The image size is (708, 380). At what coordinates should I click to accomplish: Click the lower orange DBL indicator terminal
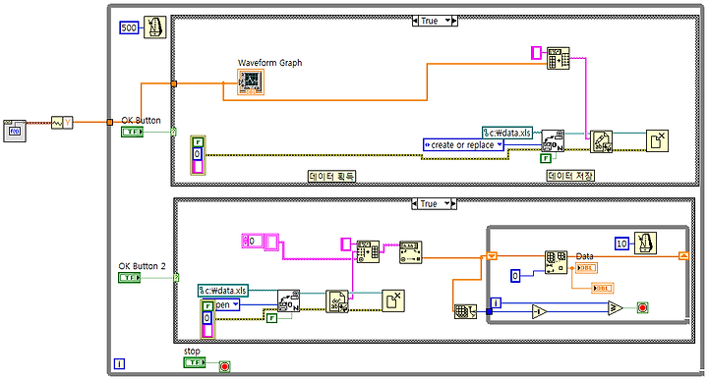click(603, 288)
